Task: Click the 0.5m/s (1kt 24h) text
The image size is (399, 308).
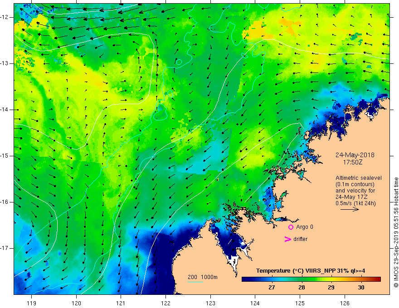Action: (355, 203)
